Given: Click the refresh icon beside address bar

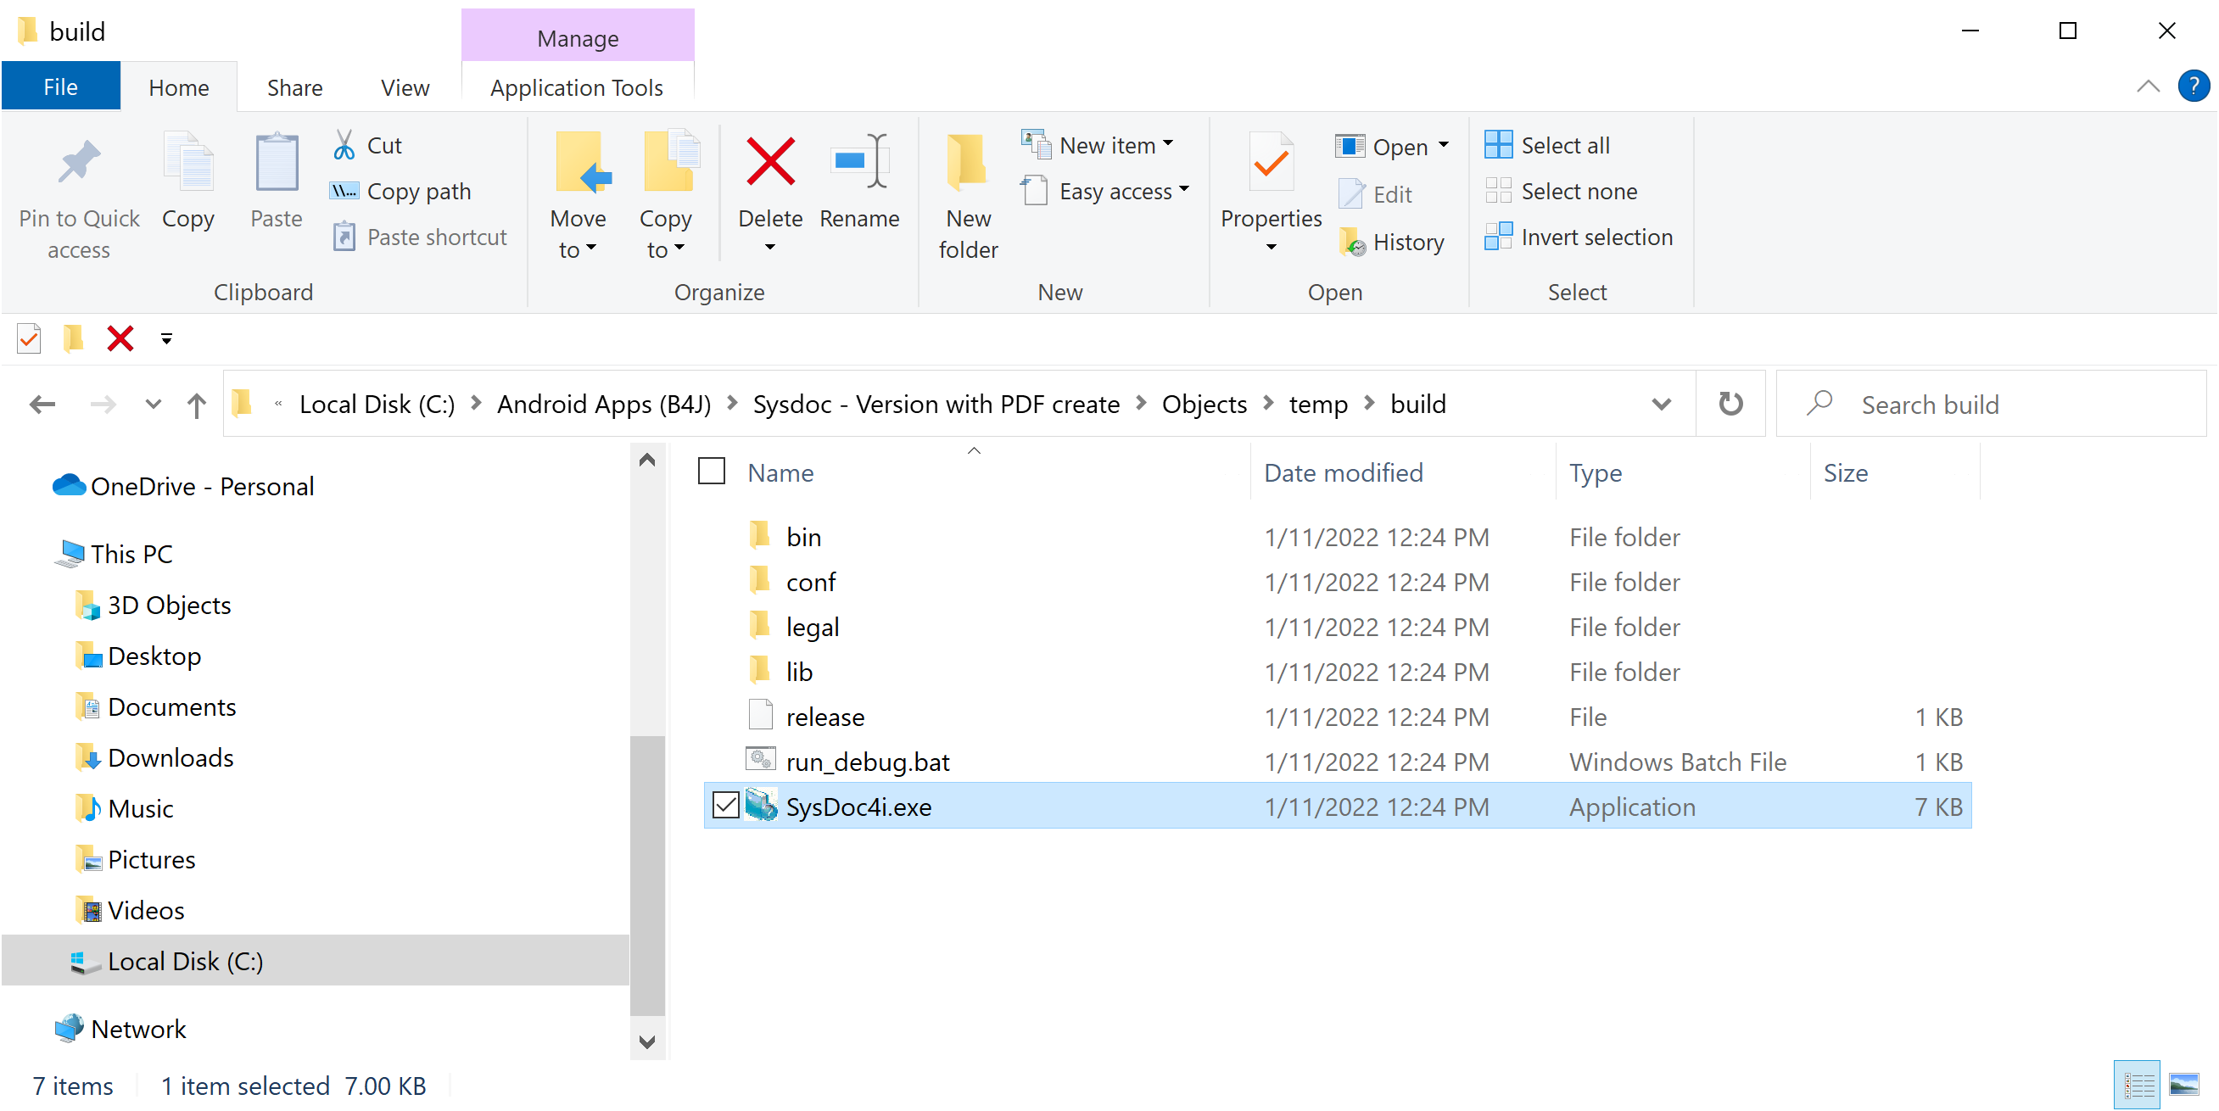Looking at the screenshot, I should click(1730, 404).
